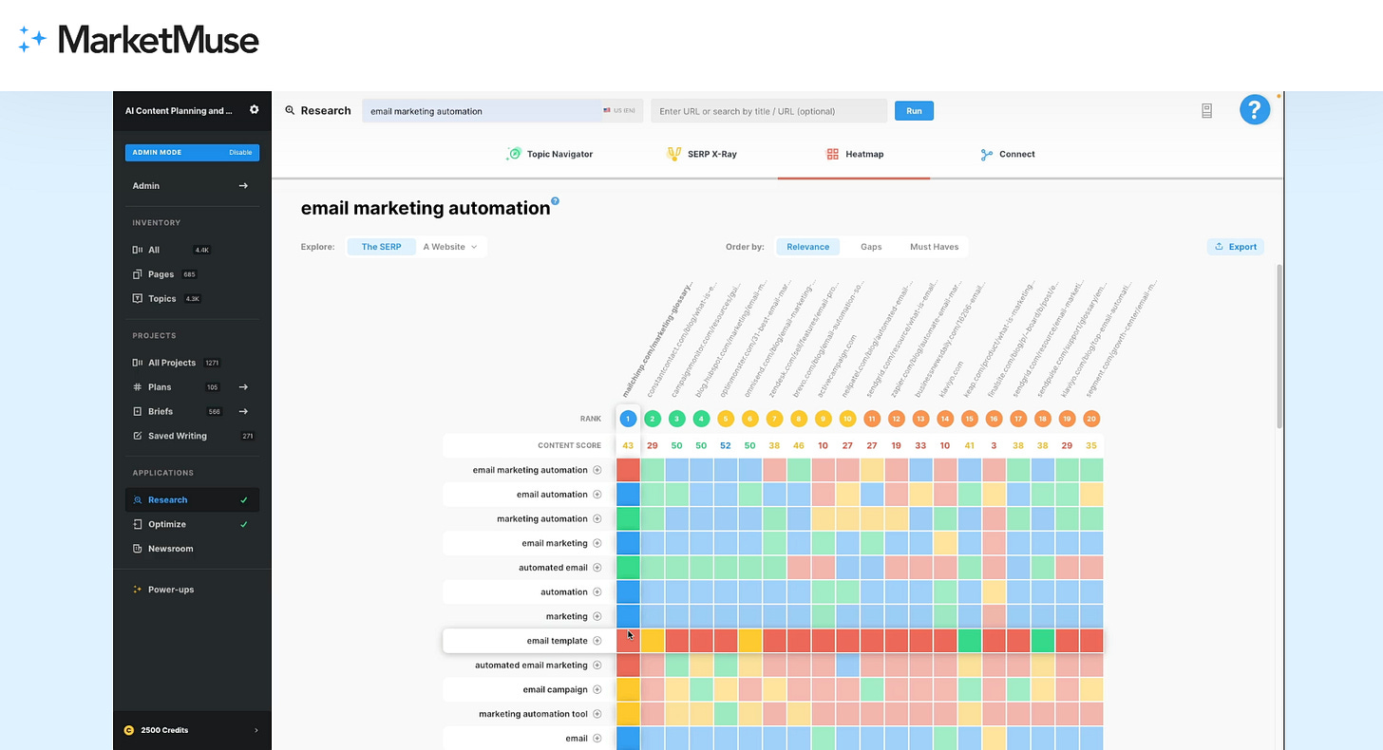
Task: Select rank 5 circle in heatmap header
Action: [x=726, y=419]
